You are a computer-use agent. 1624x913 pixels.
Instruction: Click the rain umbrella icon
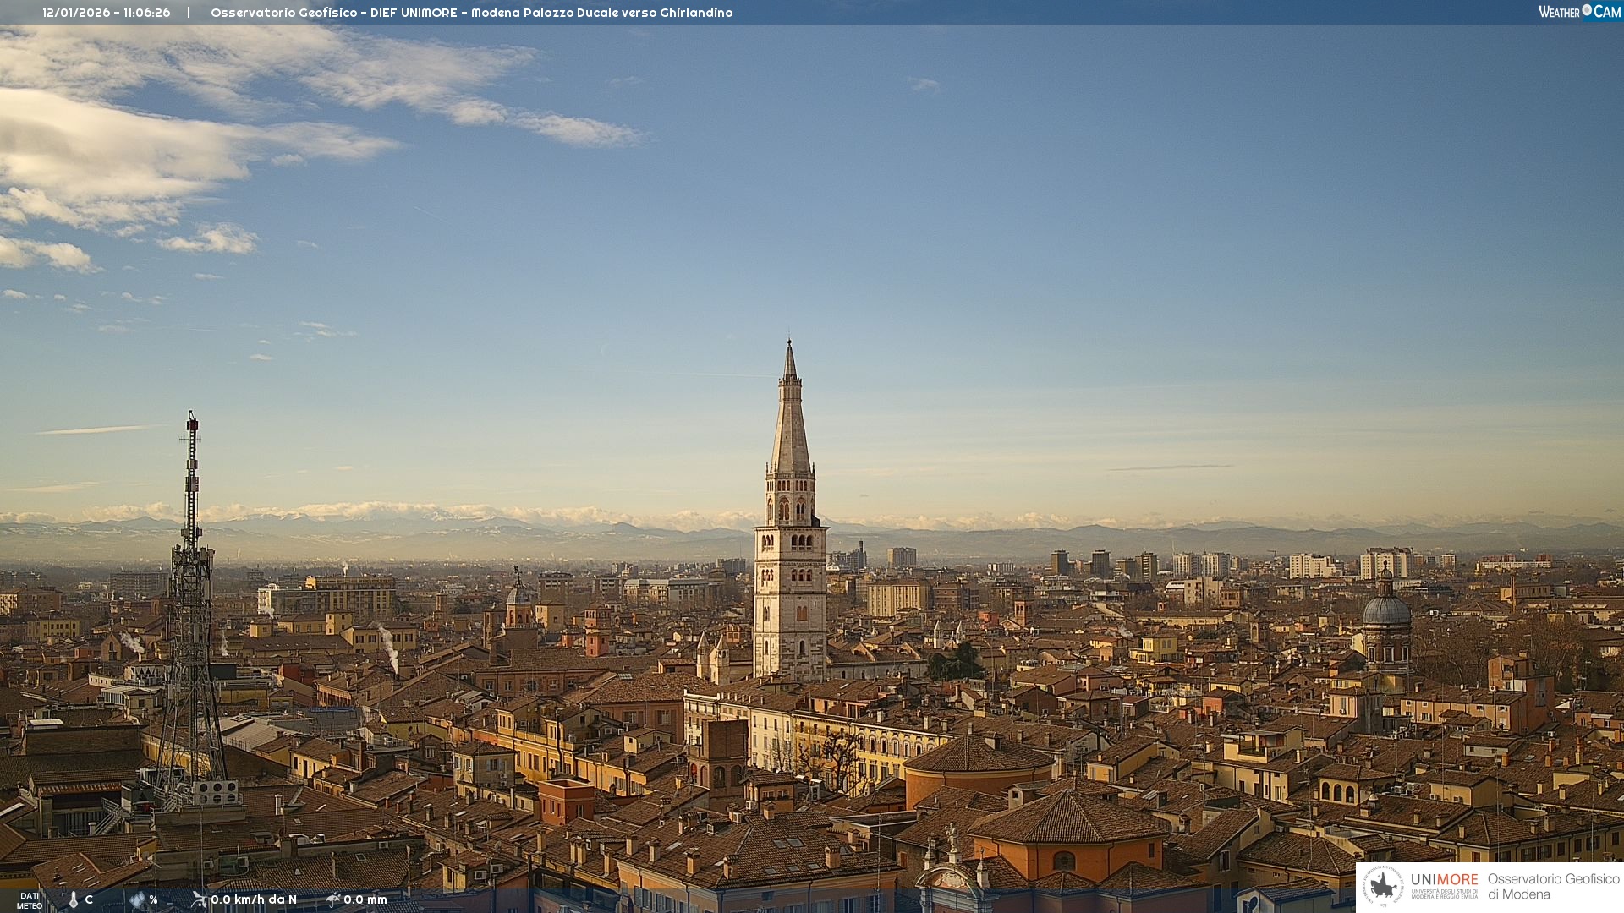coord(333,899)
